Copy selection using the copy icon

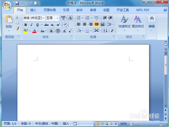pyautogui.click(x=17, y=23)
